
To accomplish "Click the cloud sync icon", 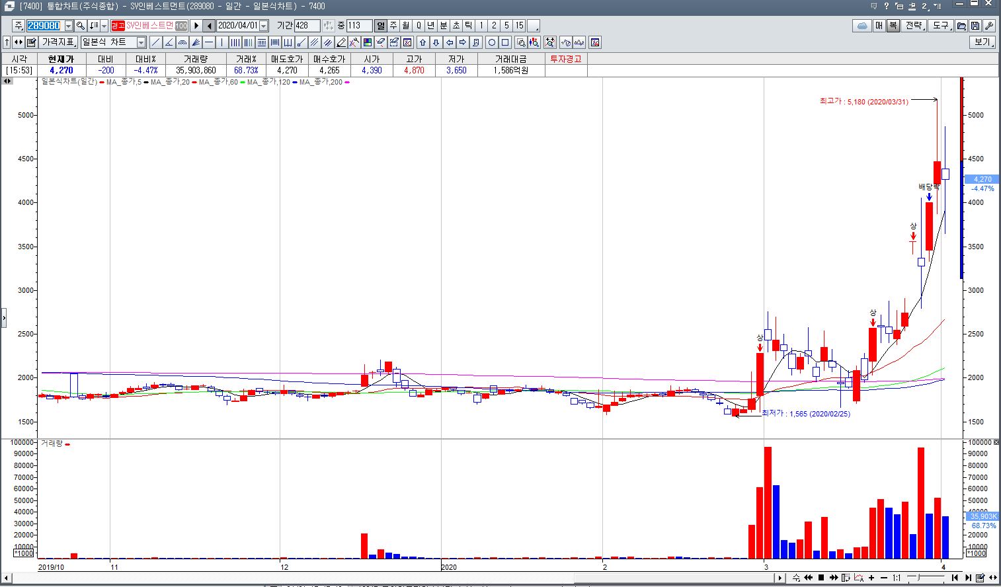I will pyautogui.click(x=862, y=26).
